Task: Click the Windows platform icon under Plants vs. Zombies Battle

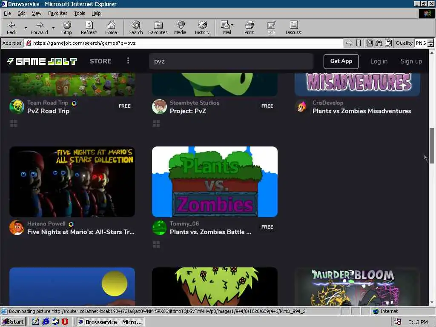Action: point(156,244)
